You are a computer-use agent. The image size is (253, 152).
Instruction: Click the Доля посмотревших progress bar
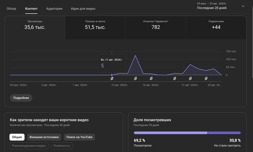click(x=187, y=133)
